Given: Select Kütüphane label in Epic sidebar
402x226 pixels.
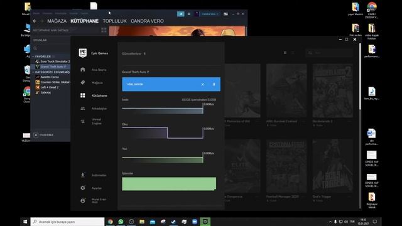Looking at the screenshot, I should coord(99,95).
